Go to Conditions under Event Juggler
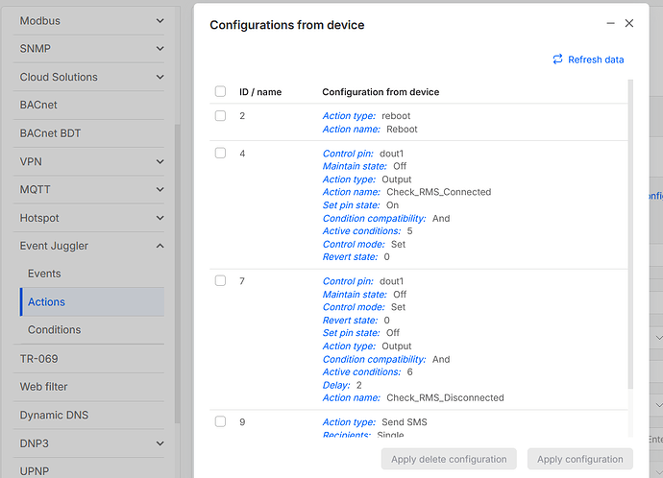This screenshot has width=663, height=478. coord(54,329)
